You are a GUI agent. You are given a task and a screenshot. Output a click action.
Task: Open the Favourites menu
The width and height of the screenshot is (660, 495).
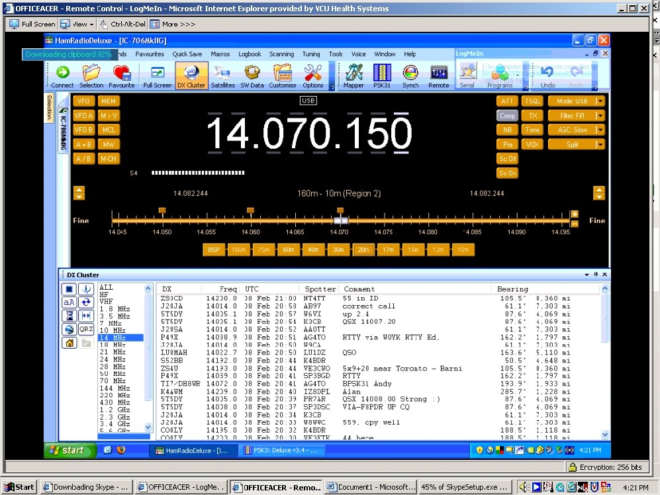point(150,54)
